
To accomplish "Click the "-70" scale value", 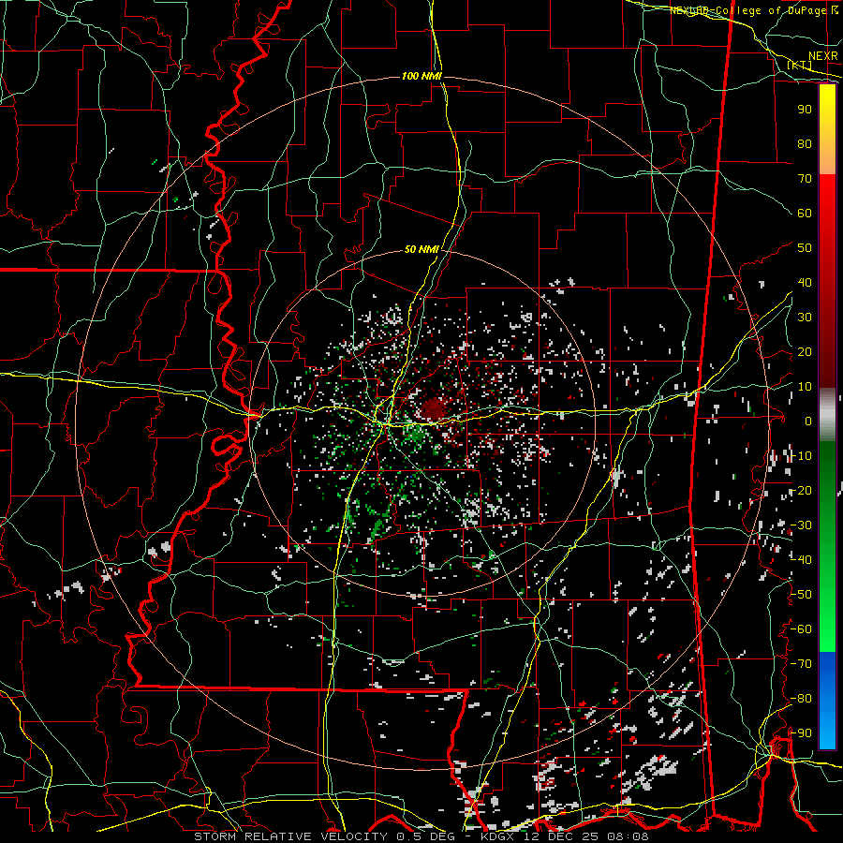I will click(802, 664).
